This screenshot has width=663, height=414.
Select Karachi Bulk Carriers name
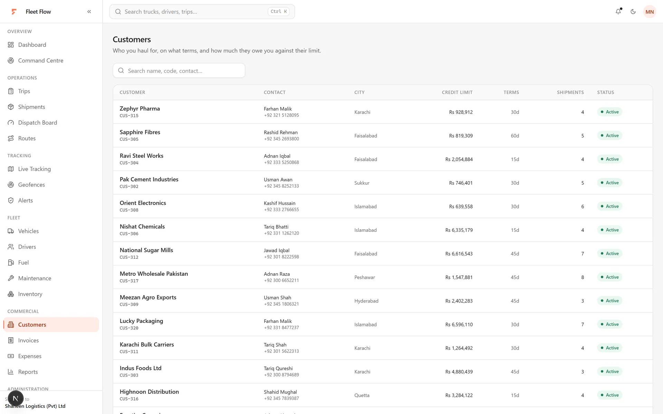(147, 345)
